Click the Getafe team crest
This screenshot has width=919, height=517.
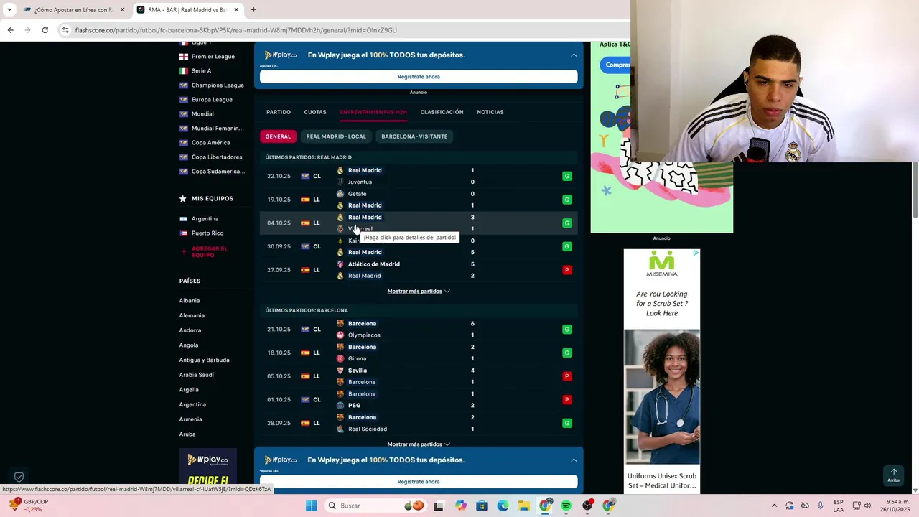pyautogui.click(x=340, y=194)
